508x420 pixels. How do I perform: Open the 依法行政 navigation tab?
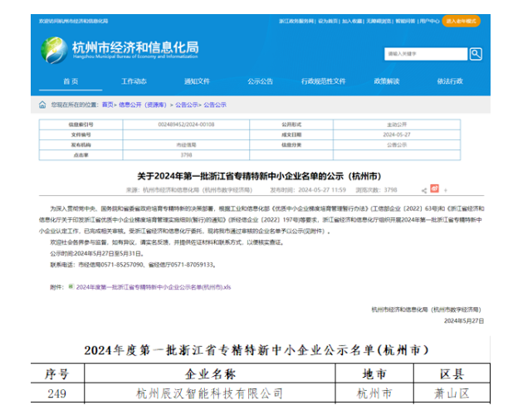[449, 81]
